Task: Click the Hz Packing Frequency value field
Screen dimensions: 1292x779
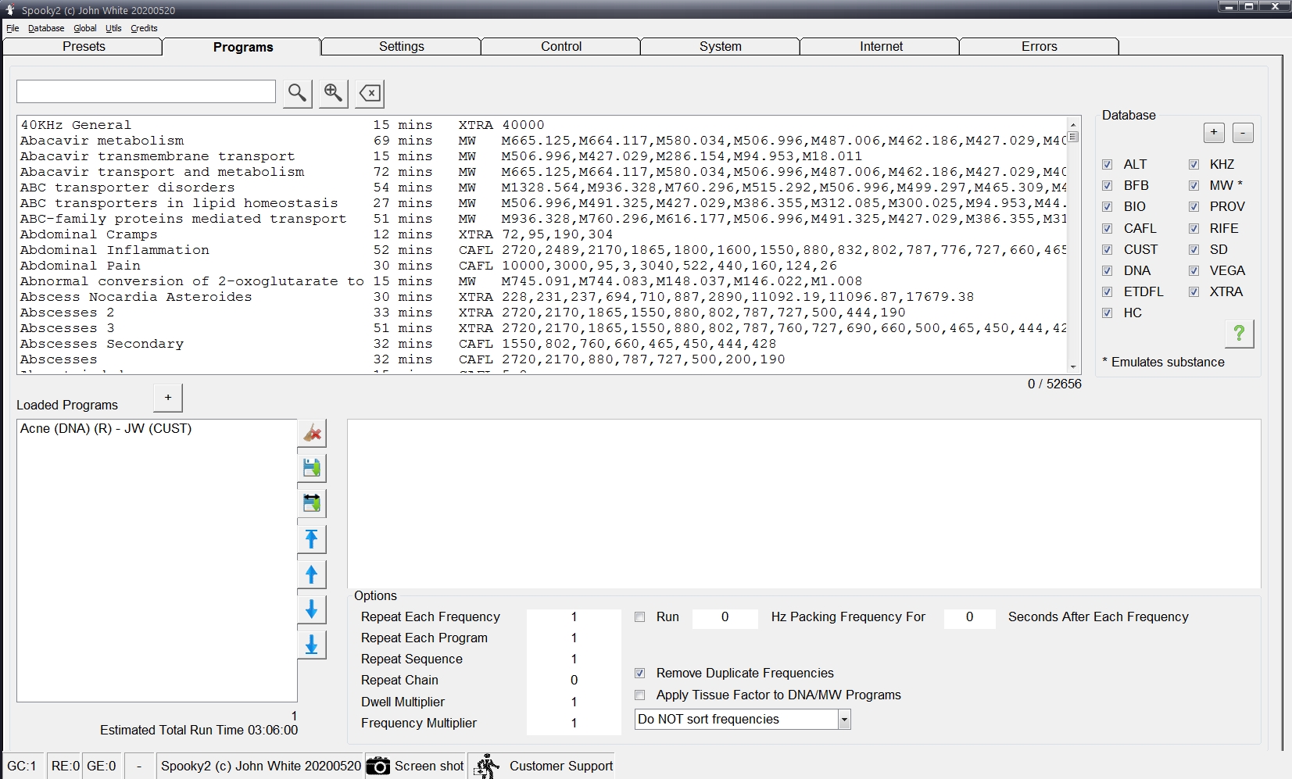Action: 725,617
